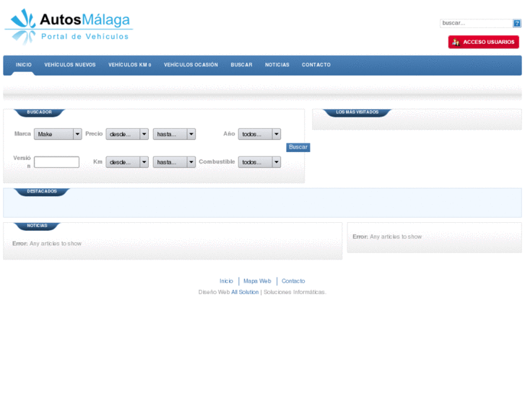Click the user icon in Acceso Usuarios button

tap(456, 42)
